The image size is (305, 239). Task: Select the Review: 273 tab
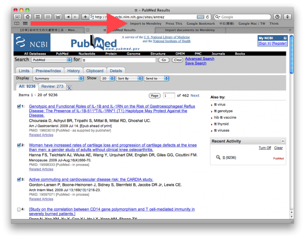pos(52,86)
